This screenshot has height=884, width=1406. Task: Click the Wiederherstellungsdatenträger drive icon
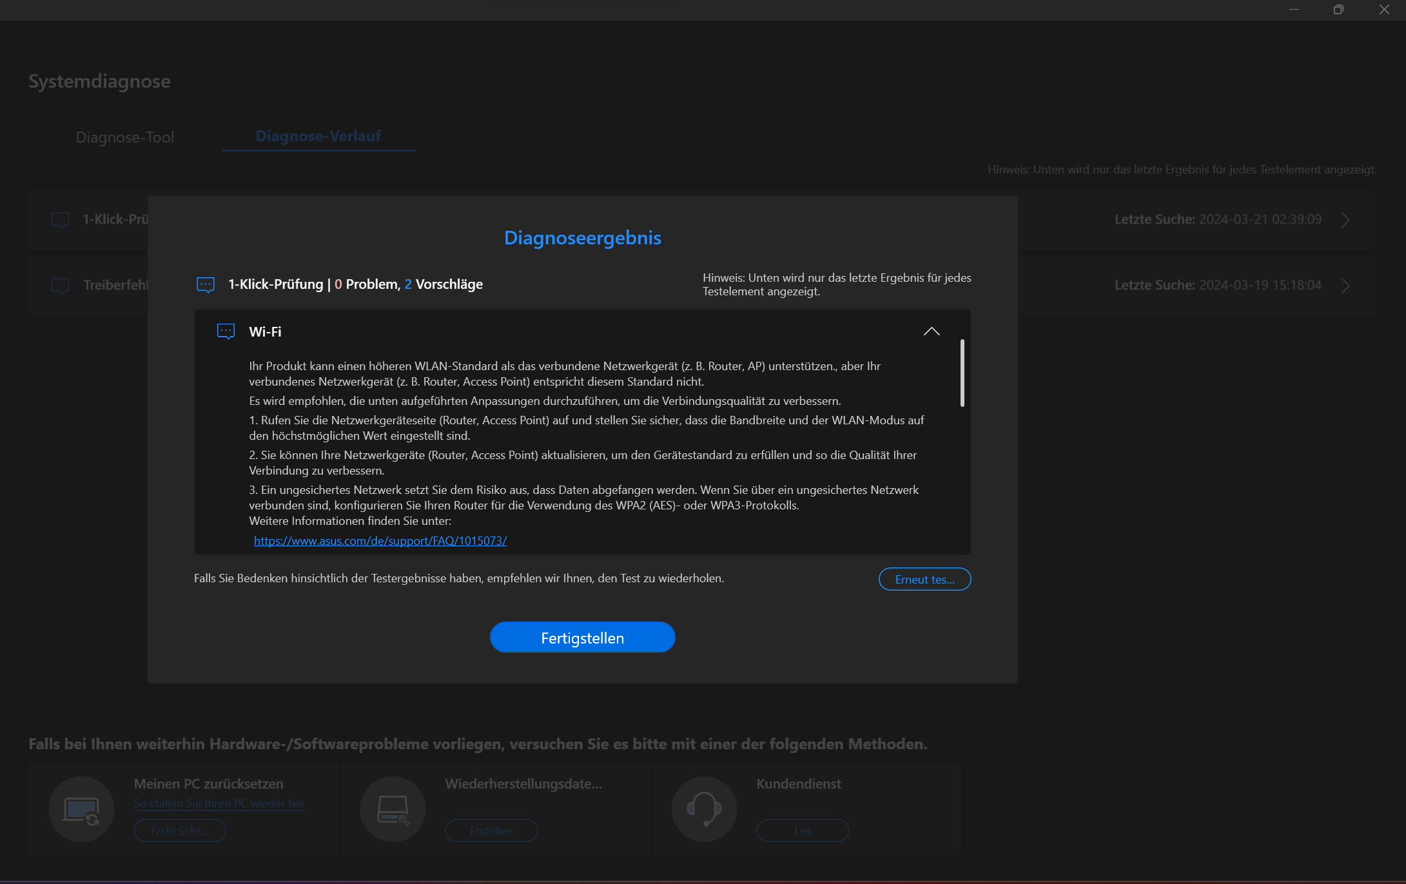point(393,809)
